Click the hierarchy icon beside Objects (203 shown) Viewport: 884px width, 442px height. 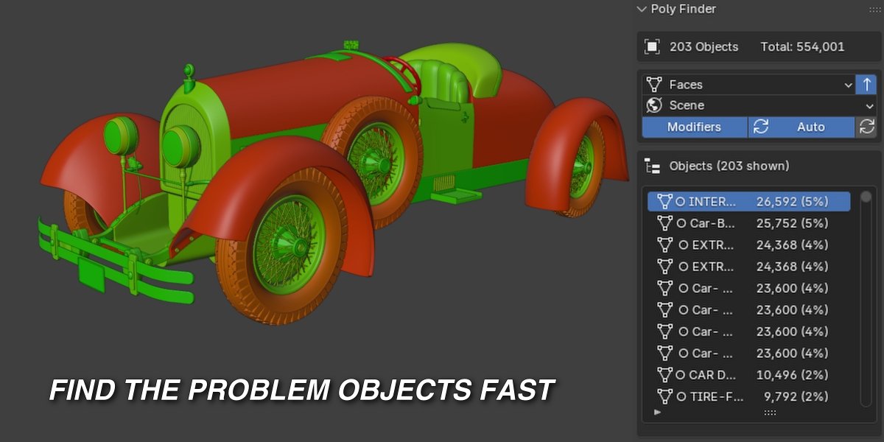pos(652,166)
